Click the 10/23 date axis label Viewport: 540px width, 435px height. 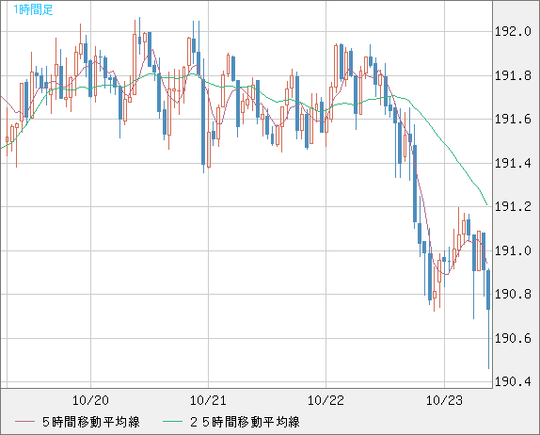click(444, 400)
